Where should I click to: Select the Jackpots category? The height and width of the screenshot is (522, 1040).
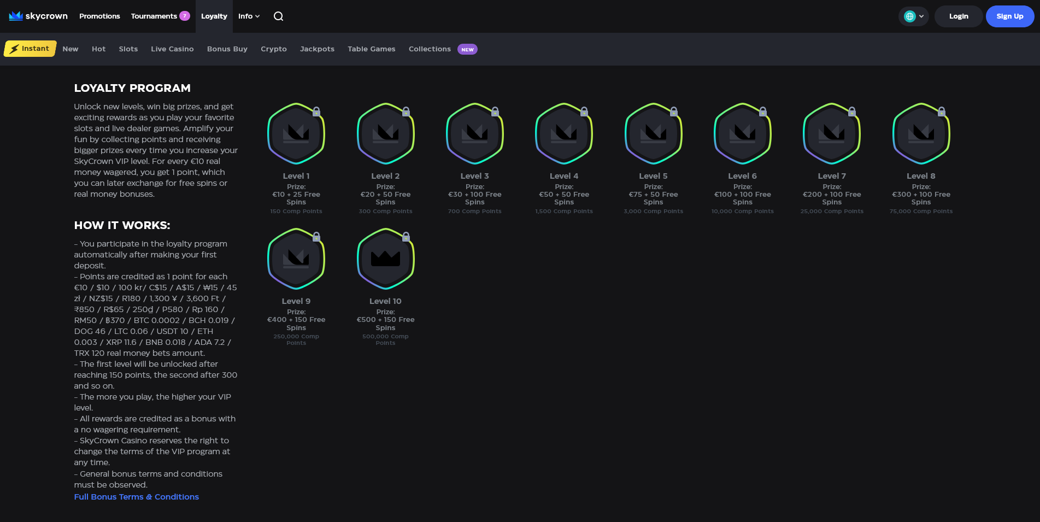(317, 49)
